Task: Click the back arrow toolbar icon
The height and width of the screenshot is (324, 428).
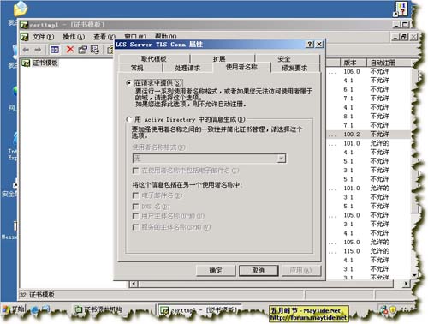Action: (27, 50)
